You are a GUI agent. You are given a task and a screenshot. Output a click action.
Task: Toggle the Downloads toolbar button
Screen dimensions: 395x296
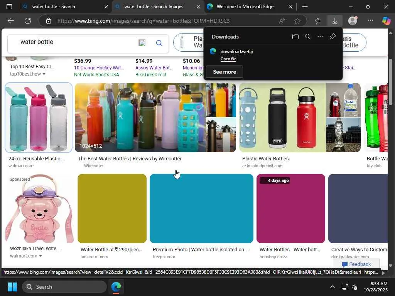tap(334, 21)
